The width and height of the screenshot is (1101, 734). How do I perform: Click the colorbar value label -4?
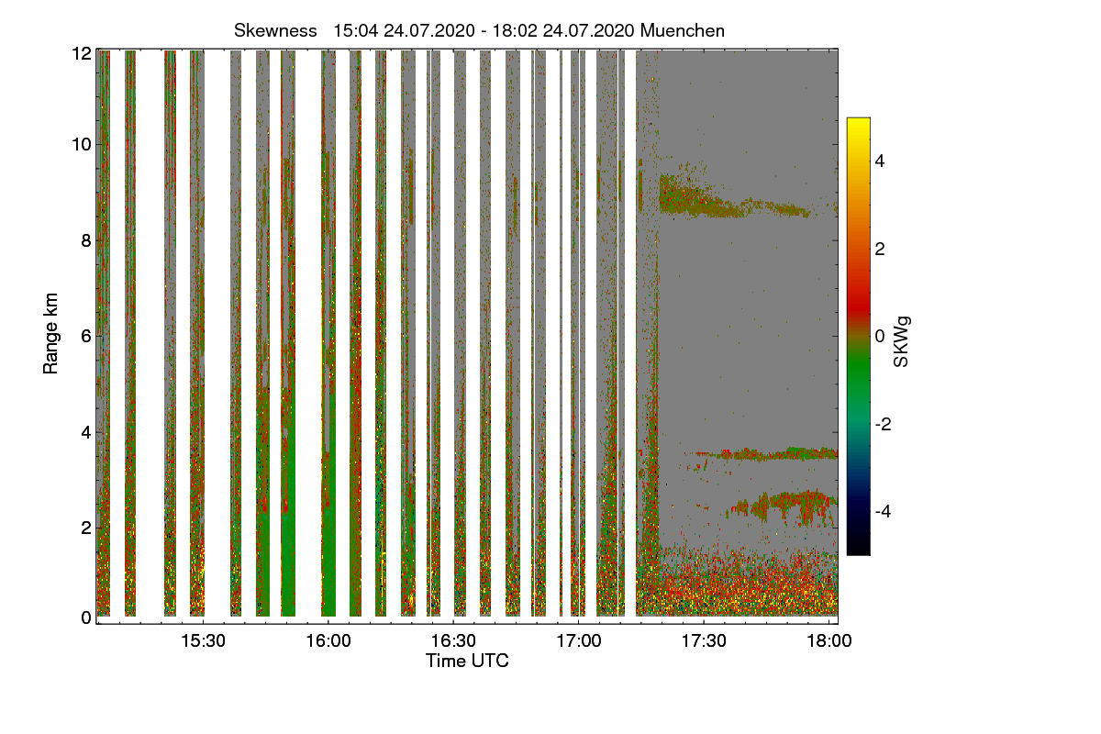pyautogui.click(x=884, y=511)
